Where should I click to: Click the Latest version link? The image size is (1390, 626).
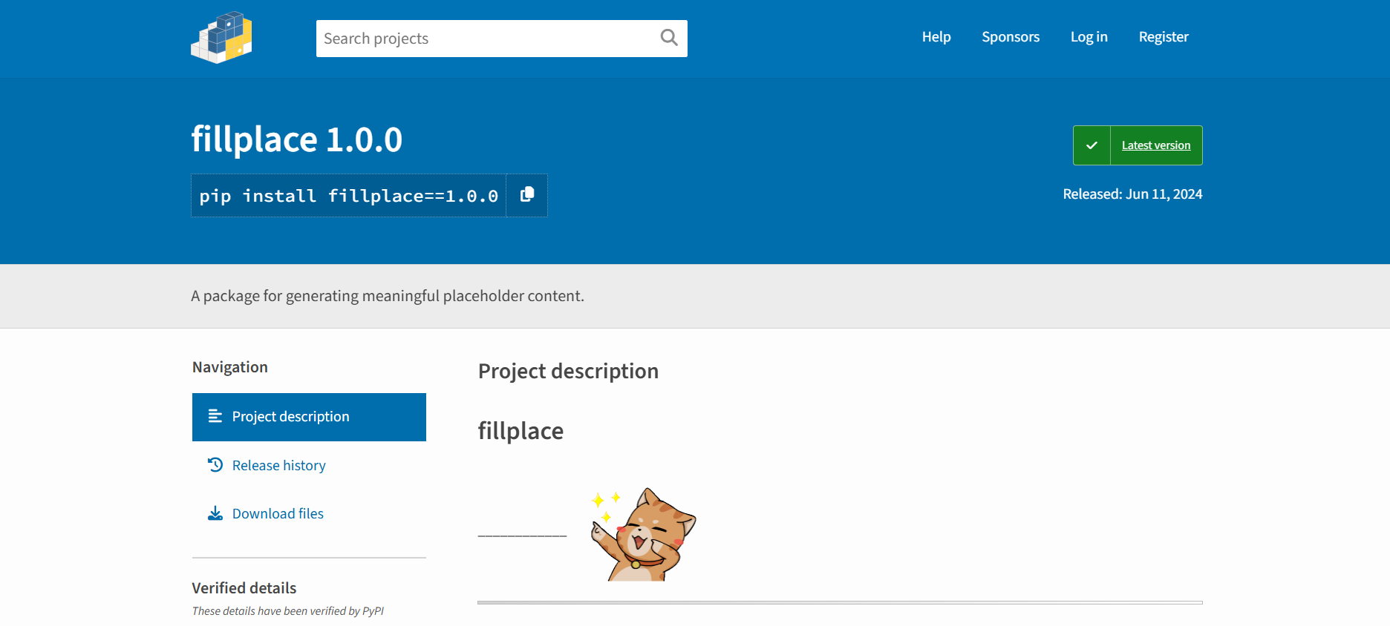click(x=1156, y=145)
